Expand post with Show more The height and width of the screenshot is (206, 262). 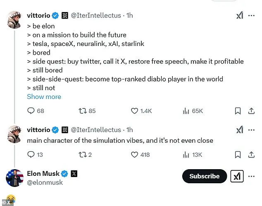coord(44,97)
